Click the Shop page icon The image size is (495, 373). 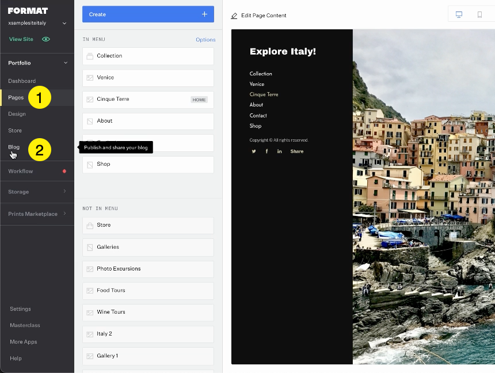point(90,165)
